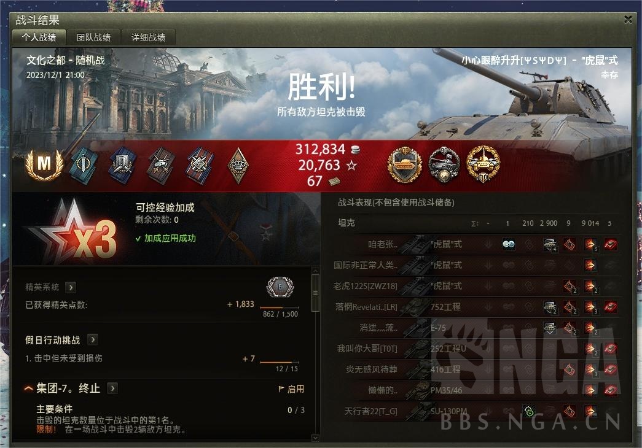Open arrow button next to 集团-7。终止
The width and height of the screenshot is (642, 448).
pos(112,388)
